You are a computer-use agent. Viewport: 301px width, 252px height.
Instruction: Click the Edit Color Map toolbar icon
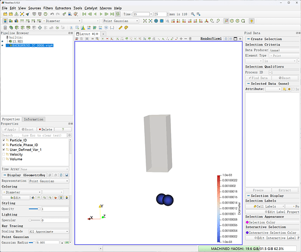pos(11,21)
